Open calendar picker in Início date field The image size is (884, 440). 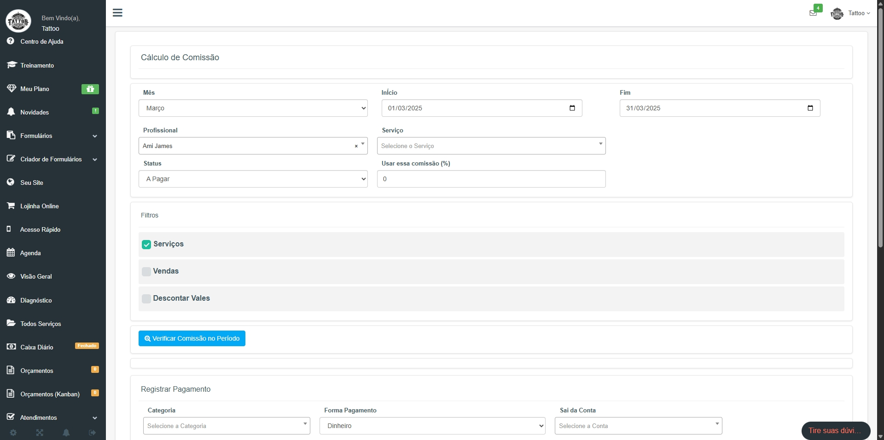572,108
